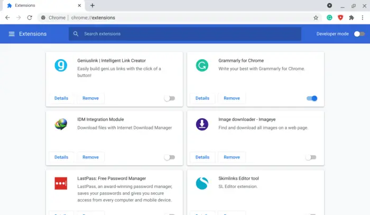
Task: Click 'Write your best with Grammarly' description
Action: (262, 69)
